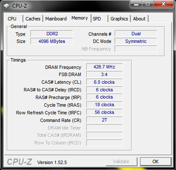Click the DC Mode Symmetric field
176x170 pixels.
coord(136,41)
